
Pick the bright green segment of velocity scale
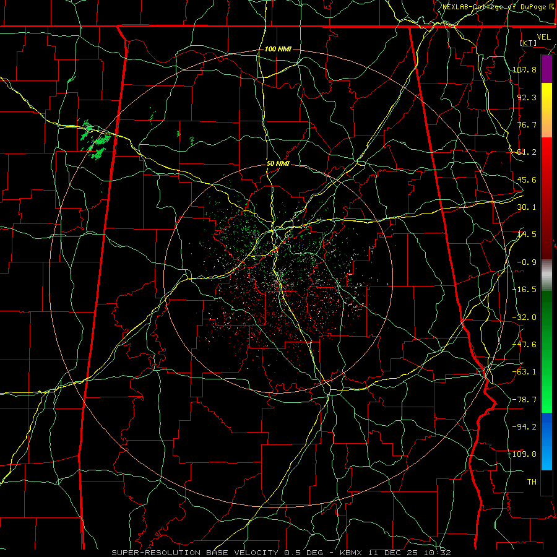click(x=546, y=391)
